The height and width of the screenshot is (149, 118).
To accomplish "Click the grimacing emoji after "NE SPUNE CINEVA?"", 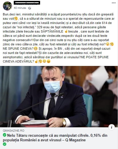I will coord(36,49).
